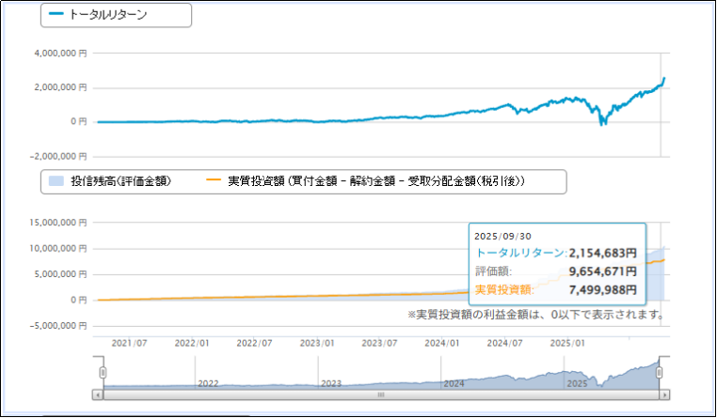The width and height of the screenshot is (717, 418).
Task: Click 2025 in the navigator timeline
Action: (577, 383)
